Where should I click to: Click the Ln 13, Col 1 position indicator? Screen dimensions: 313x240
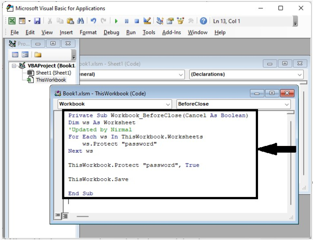[x=227, y=21]
